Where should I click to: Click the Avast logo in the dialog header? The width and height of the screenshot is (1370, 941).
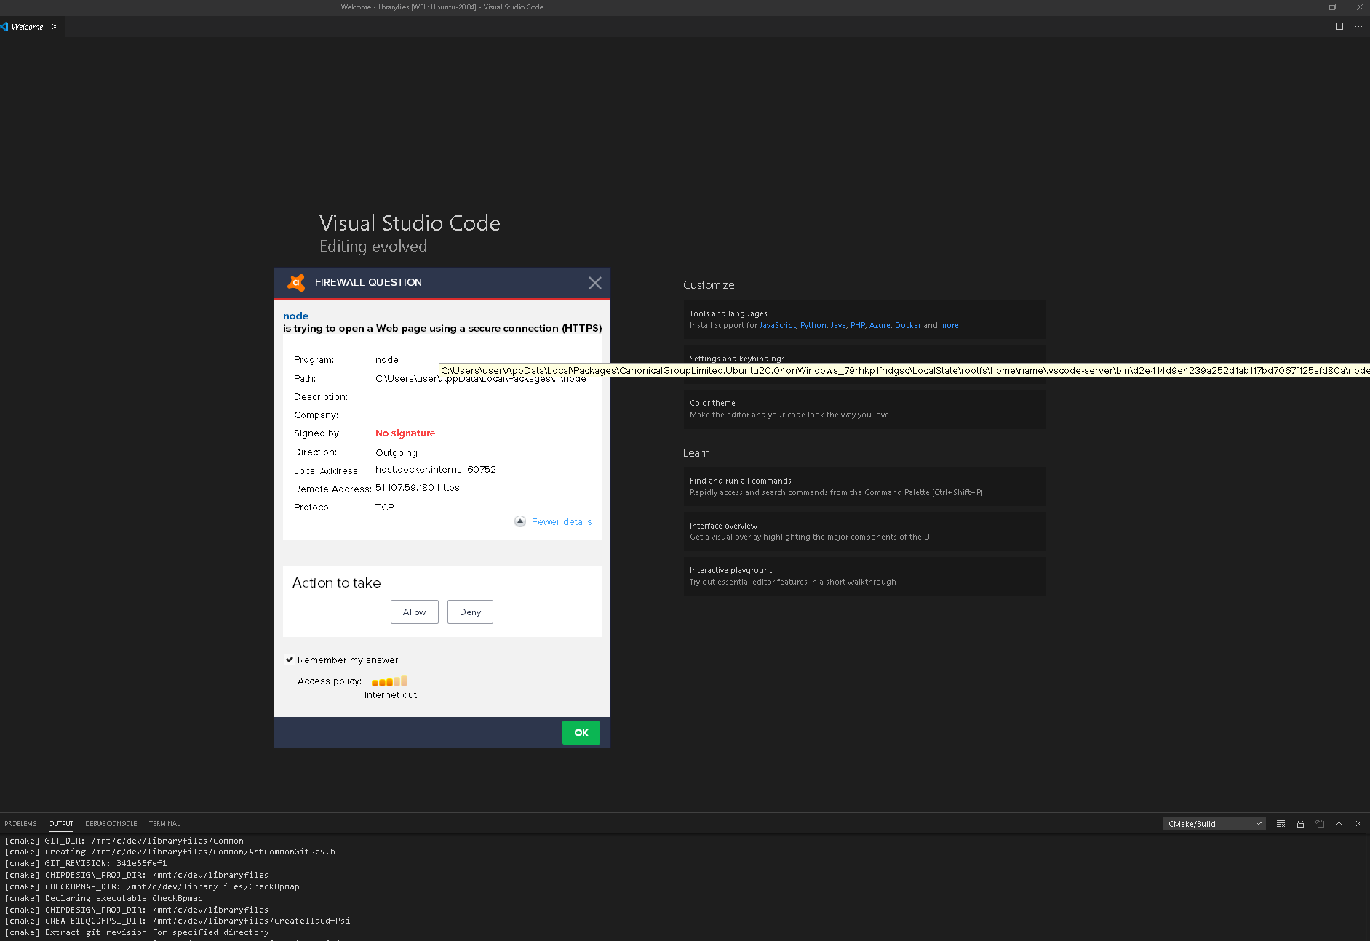pos(296,283)
